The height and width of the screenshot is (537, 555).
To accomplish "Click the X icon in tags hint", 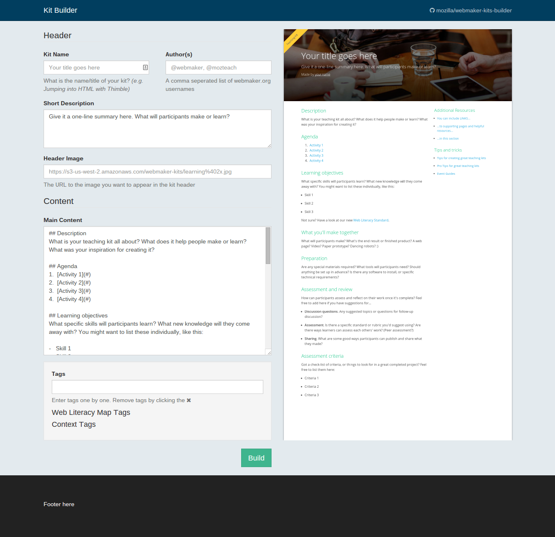I will click(x=189, y=400).
